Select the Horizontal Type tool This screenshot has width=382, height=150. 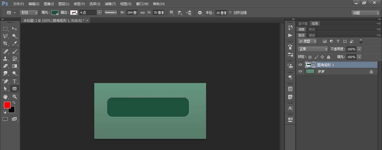coord(15,81)
